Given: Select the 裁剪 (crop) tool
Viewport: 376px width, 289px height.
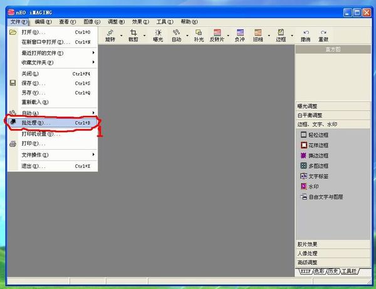Looking at the screenshot, I should [133, 35].
